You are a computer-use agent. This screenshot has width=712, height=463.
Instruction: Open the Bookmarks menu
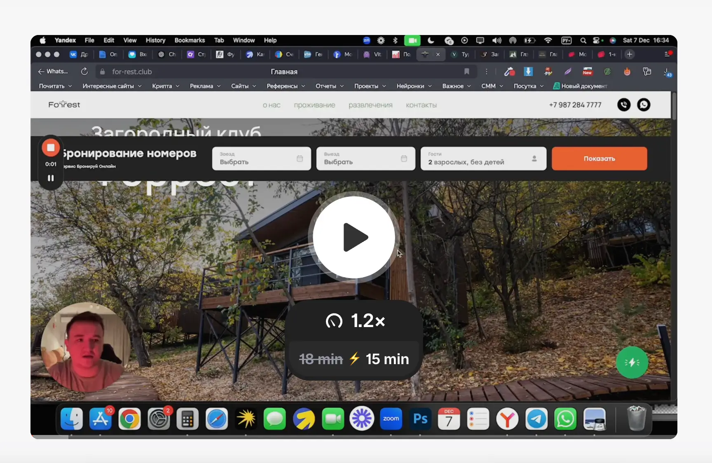tap(190, 40)
